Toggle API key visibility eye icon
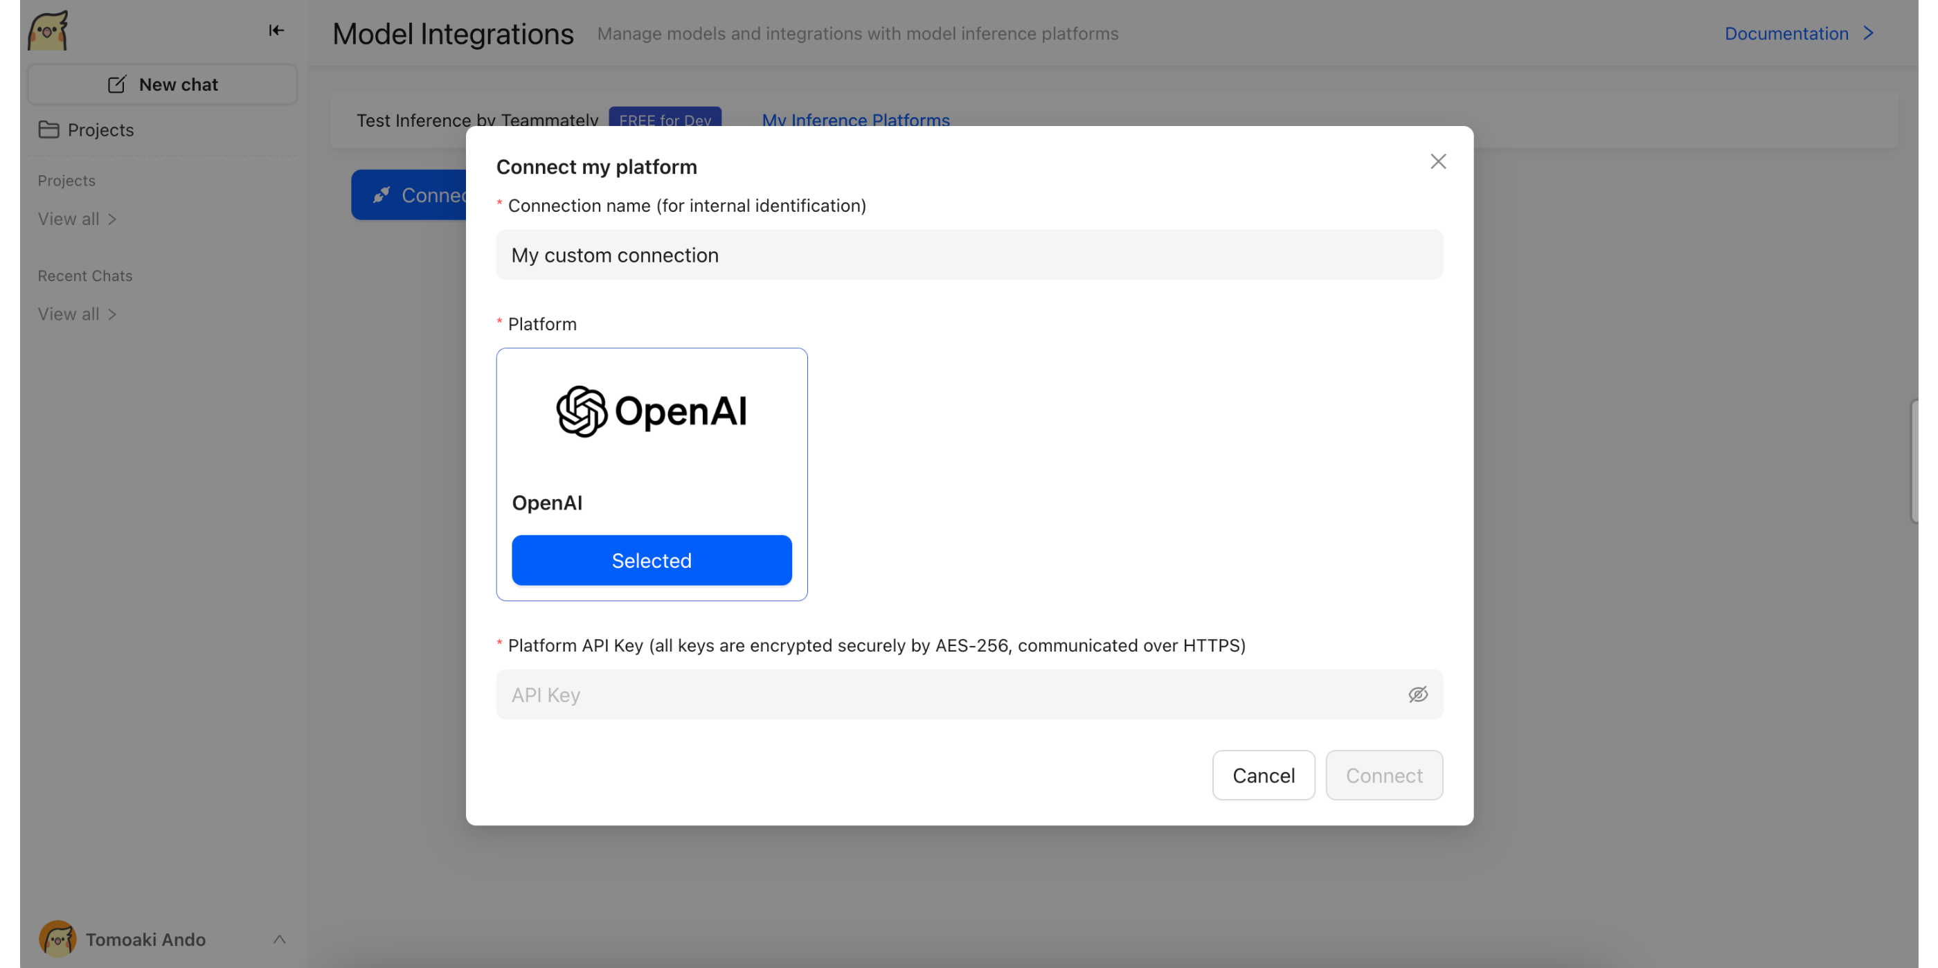1938x968 pixels. pyautogui.click(x=1418, y=694)
